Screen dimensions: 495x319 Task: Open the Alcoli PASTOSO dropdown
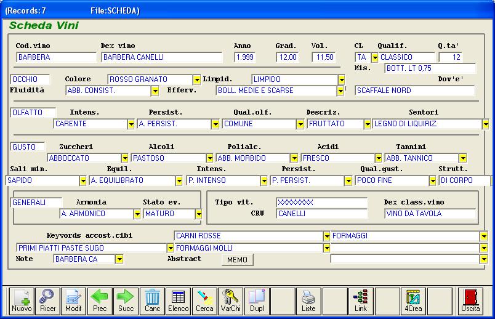pyautogui.click(x=209, y=158)
